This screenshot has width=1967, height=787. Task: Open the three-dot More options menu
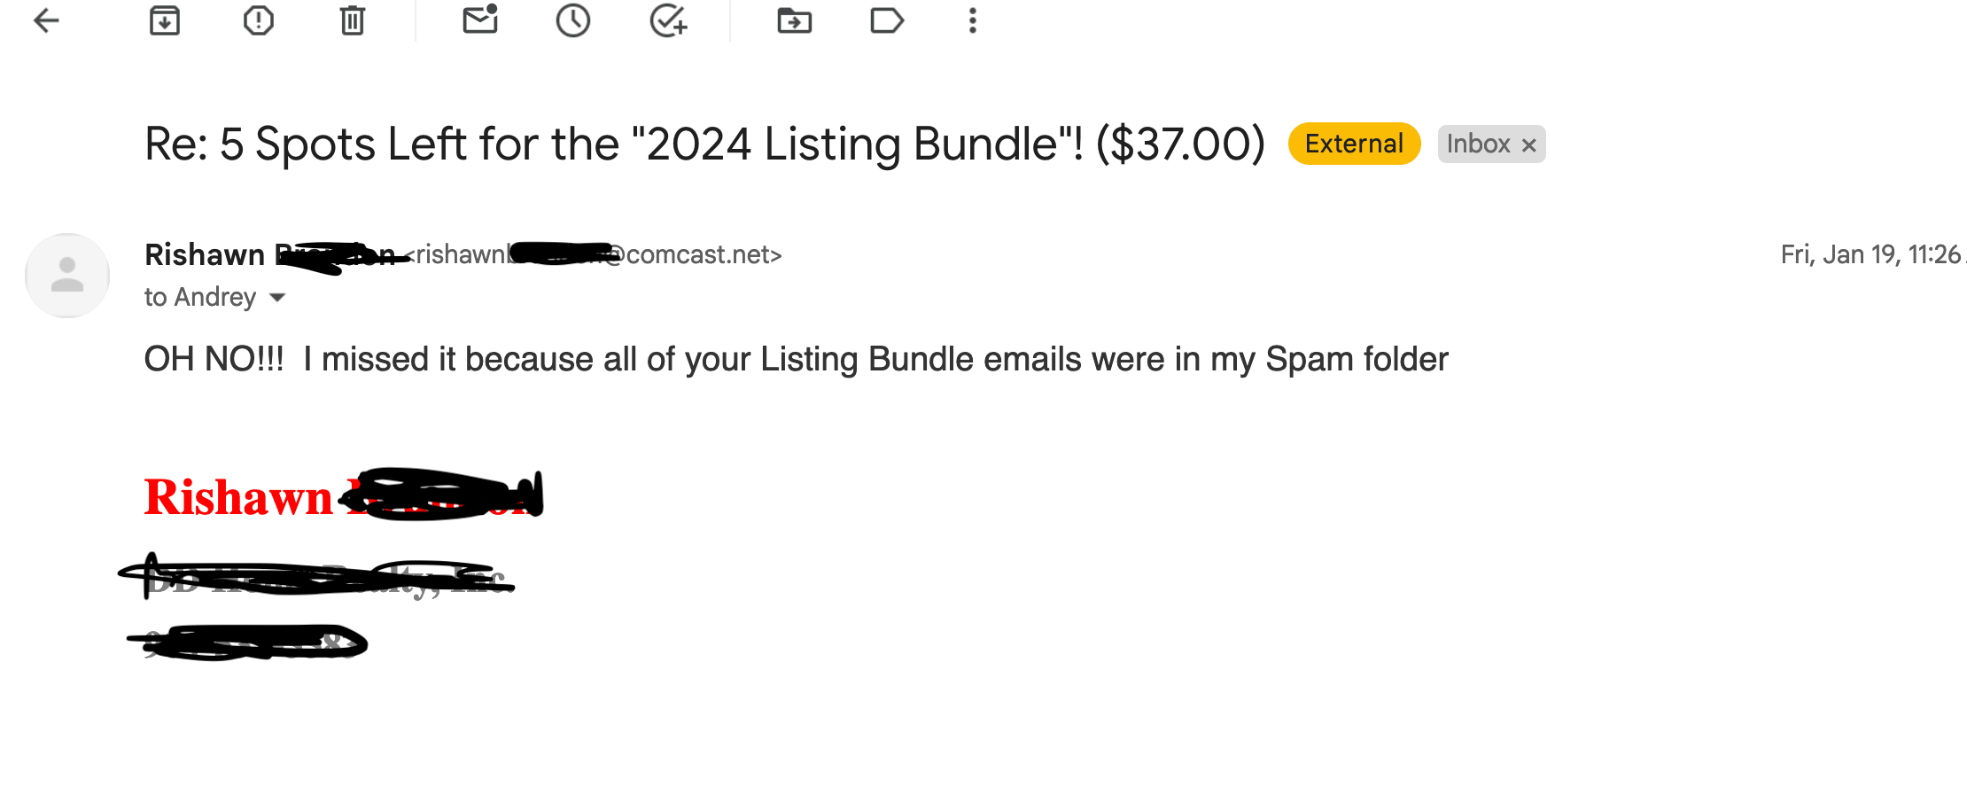click(x=973, y=20)
